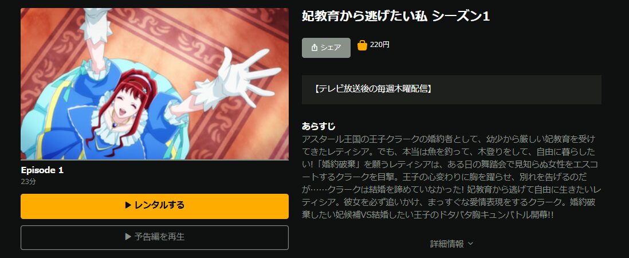This screenshot has width=629, height=258.
Task: Select the シェア share button
Action: (x=326, y=48)
